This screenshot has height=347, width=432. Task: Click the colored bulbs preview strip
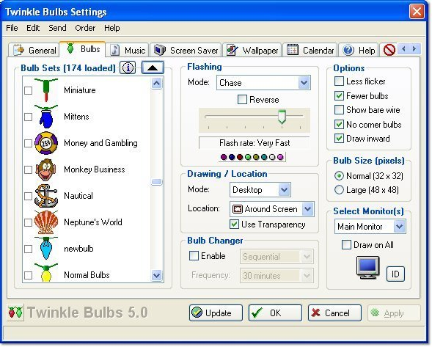(x=252, y=157)
